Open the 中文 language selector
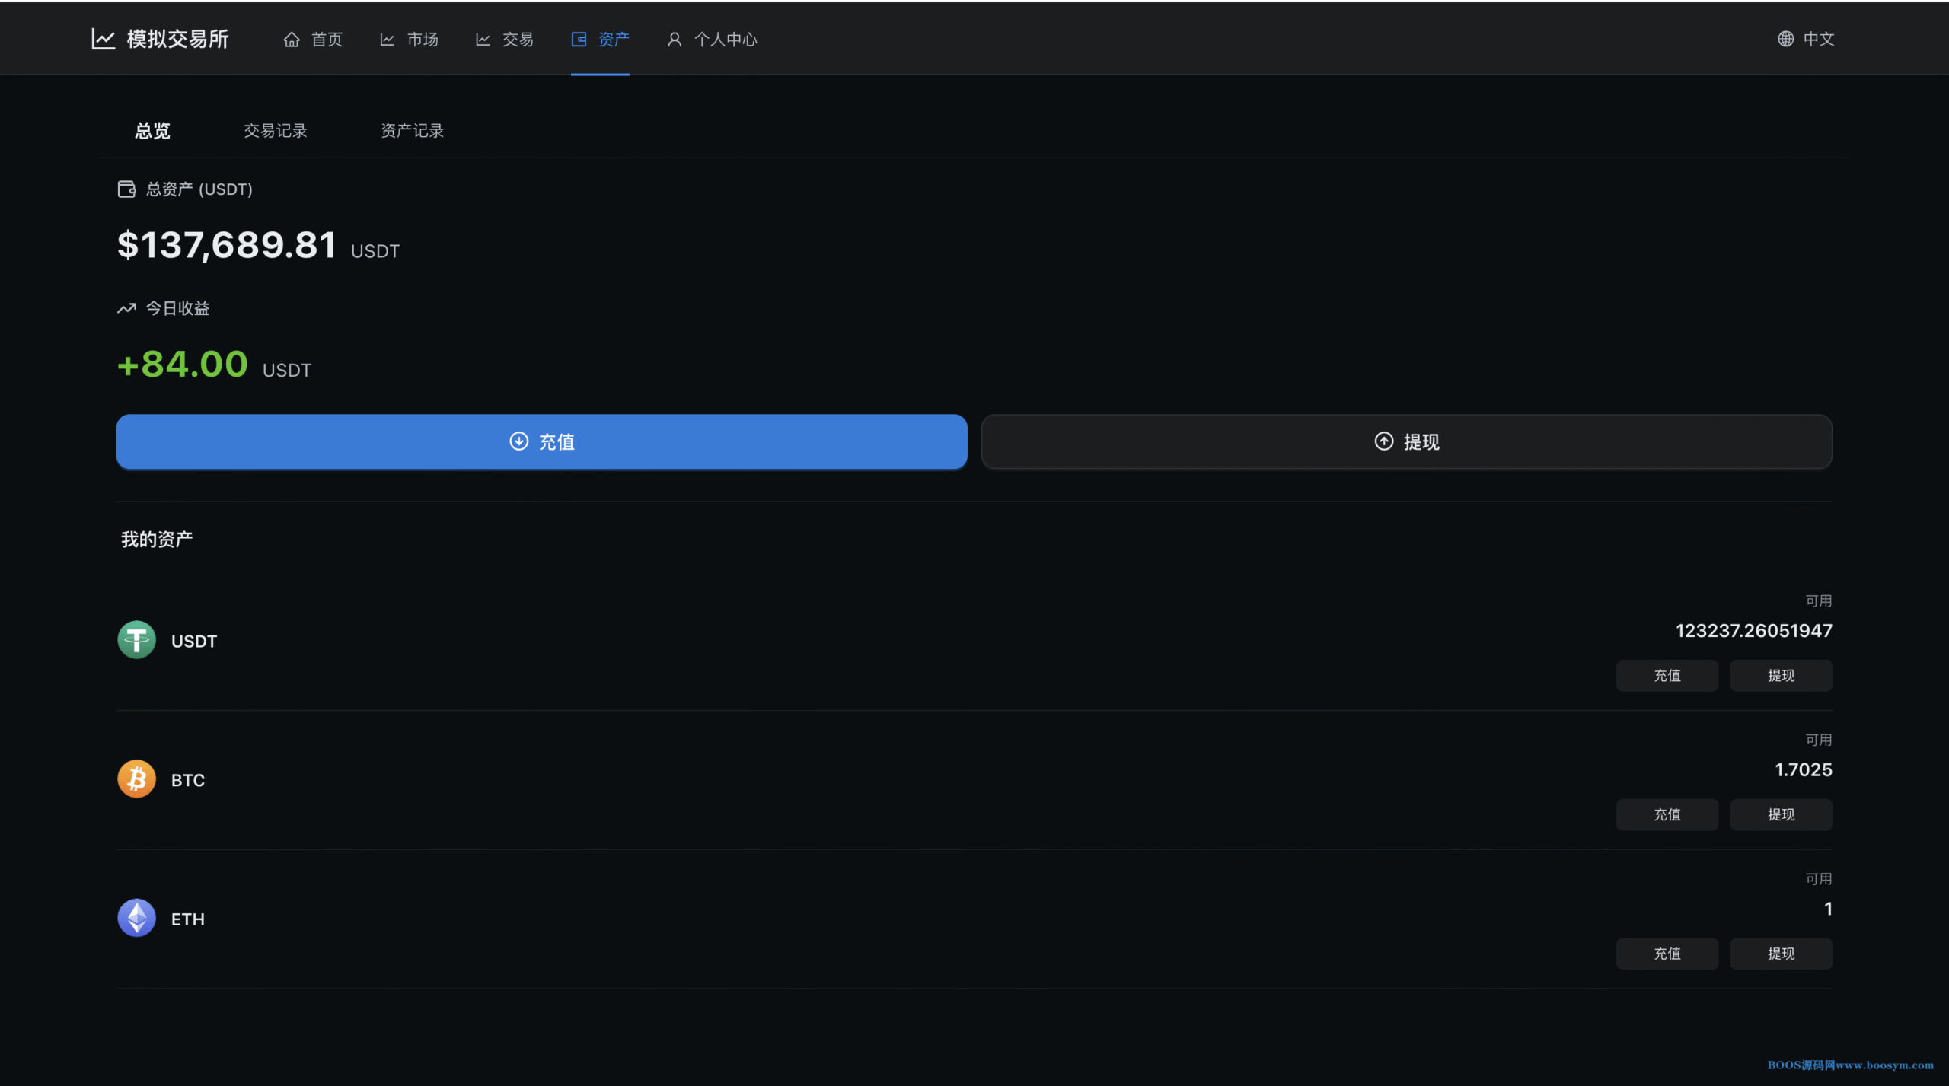Viewport: 1949px width, 1086px height. click(1806, 39)
